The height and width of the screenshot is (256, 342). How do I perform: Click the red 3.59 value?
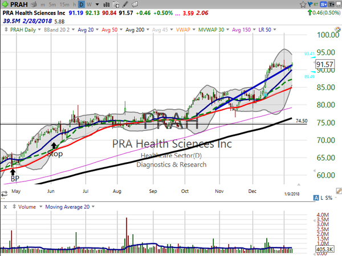(x=188, y=13)
